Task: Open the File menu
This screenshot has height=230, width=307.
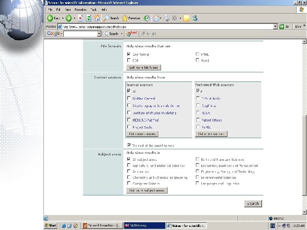Action: point(50,9)
